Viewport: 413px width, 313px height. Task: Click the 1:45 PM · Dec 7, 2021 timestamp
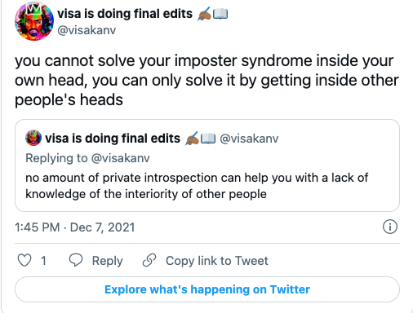[x=75, y=227]
